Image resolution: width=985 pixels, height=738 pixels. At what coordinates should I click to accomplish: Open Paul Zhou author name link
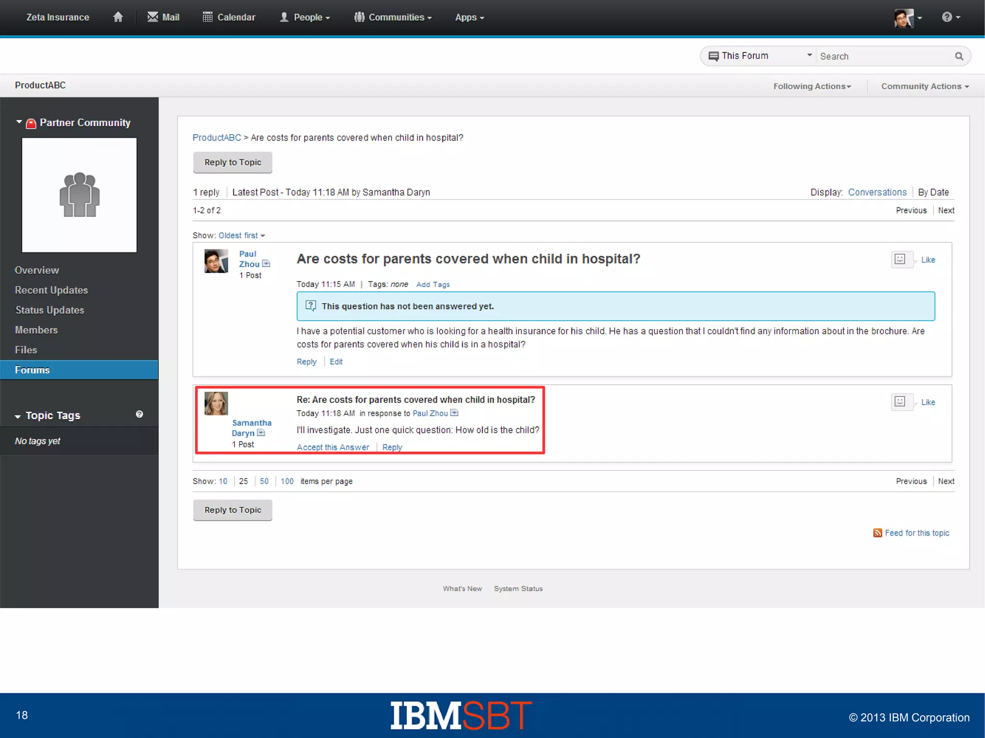[x=249, y=259]
